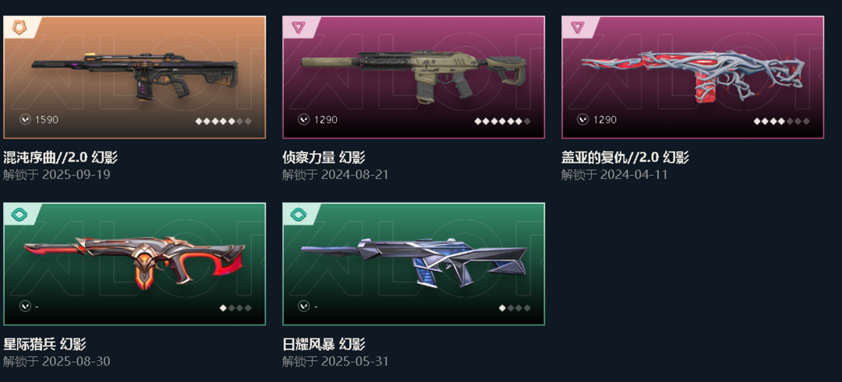Click the orange Exclusive tier icon on 混沌序曲 card
This screenshot has height=382, width=842.
[x=19, y=27]
